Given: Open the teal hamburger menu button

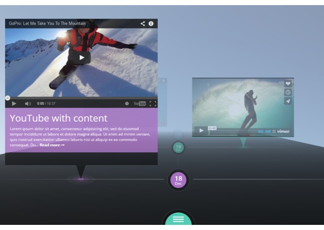Looking at the screenshot, I should 179,219.
